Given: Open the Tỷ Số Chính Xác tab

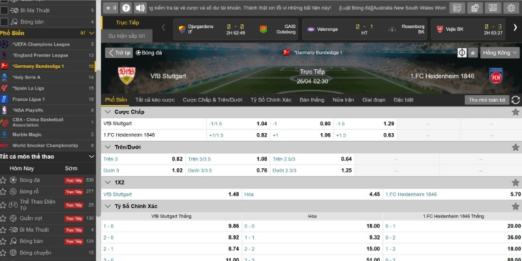Looking at the screenshot, I should pos(271,100).
